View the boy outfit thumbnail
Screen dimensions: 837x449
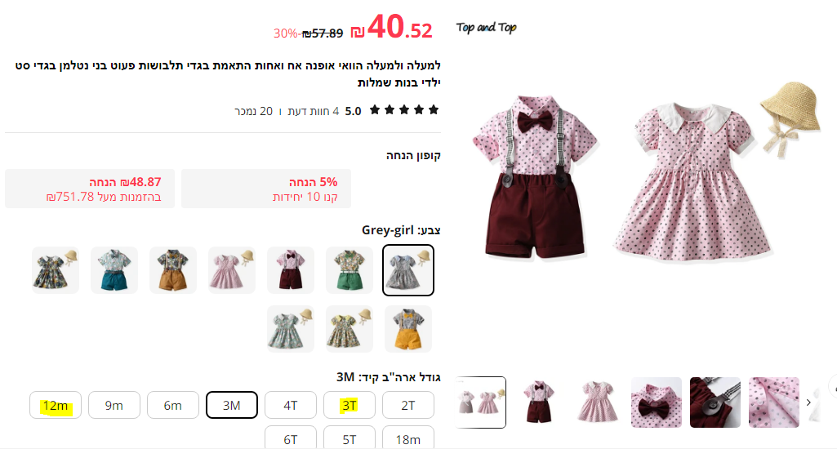coord(539,402)
